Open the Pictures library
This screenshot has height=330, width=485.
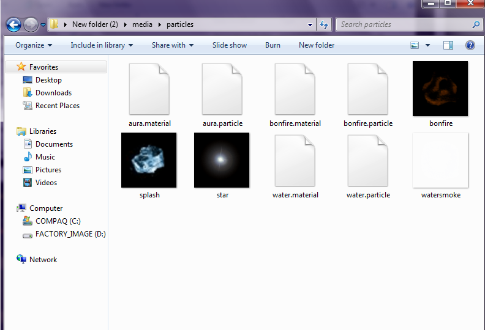coord(48,170)
